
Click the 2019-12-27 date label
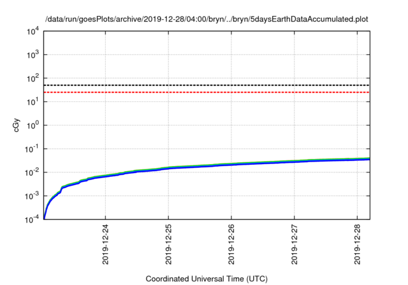coord(295,244)
